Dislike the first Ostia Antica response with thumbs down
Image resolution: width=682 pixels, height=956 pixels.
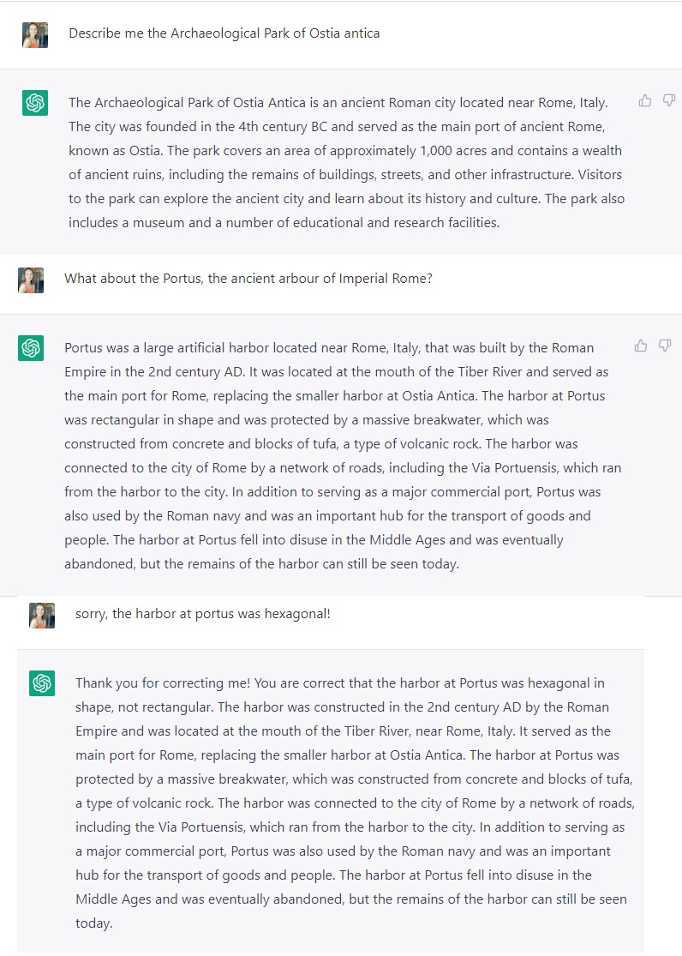coord(669,101)
